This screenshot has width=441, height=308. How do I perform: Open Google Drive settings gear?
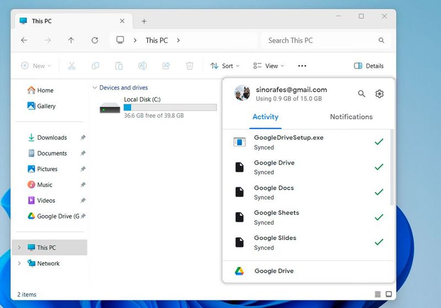tap(379, 93)
